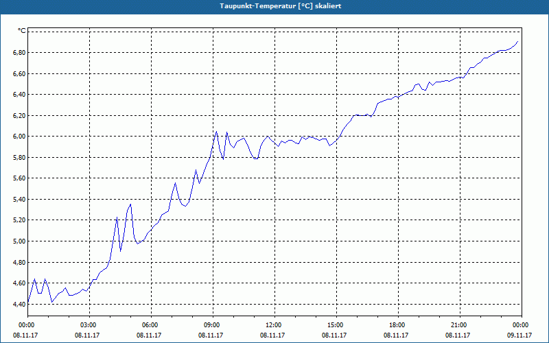
Task: Select the 18:00 time label
Action: (x=398, y=325)
